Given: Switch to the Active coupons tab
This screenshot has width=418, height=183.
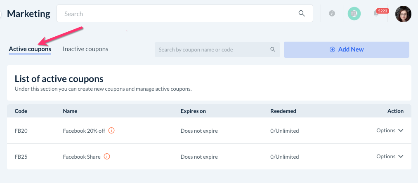Looking at the screenshot, I should 30,49.
